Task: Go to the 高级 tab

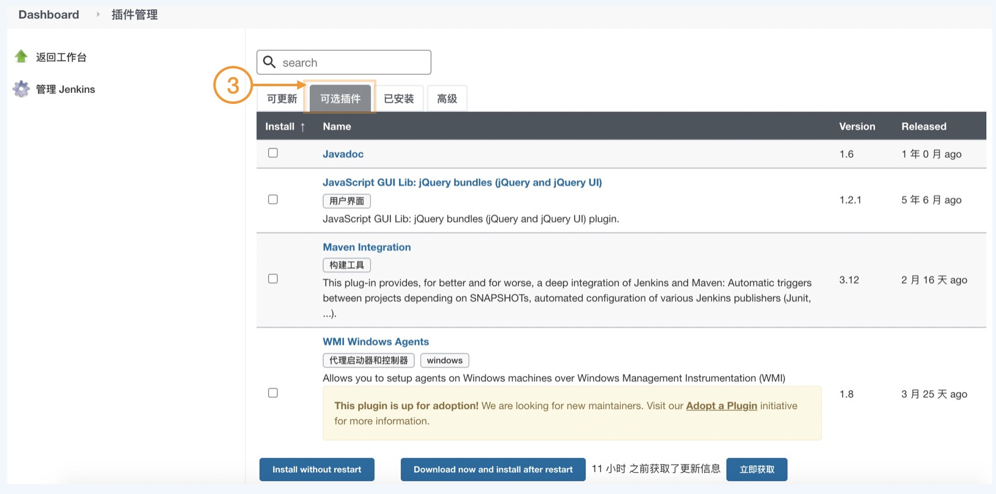Action: [447, 99]
